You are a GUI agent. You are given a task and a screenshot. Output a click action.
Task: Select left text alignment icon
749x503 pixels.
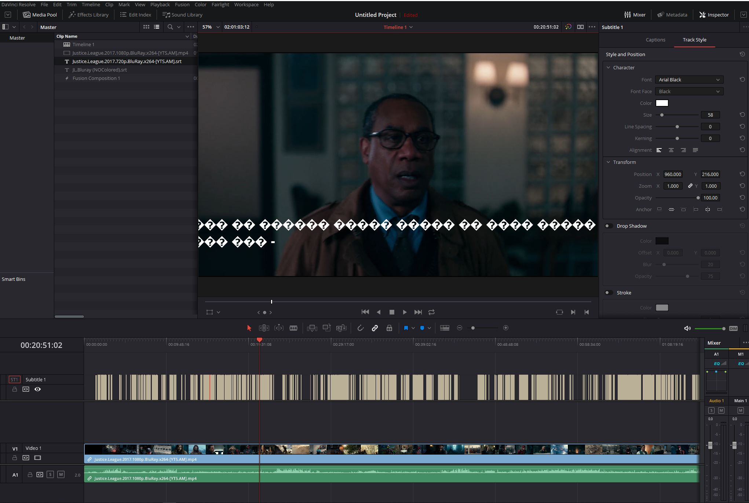(x=659, y=150)
